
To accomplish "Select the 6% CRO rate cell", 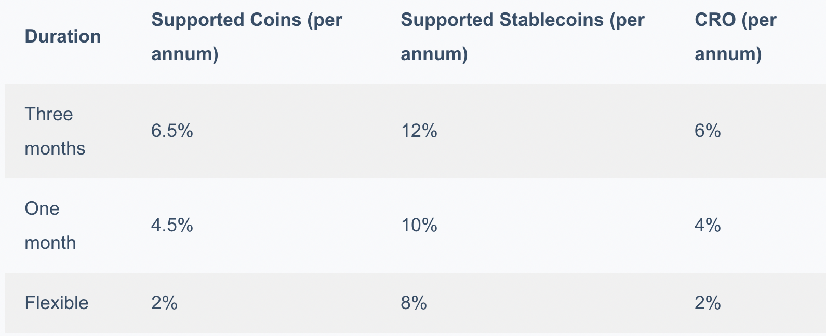I will tap(708, 131).
